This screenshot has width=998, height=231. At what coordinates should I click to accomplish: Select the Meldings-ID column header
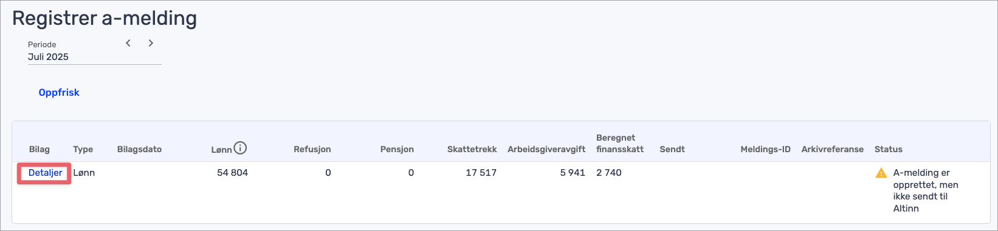pos(765,149)
